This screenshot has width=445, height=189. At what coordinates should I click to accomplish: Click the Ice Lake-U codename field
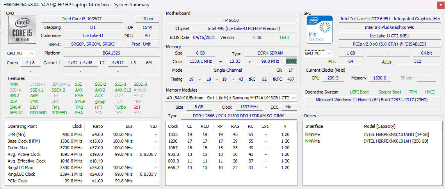(93, 36)
